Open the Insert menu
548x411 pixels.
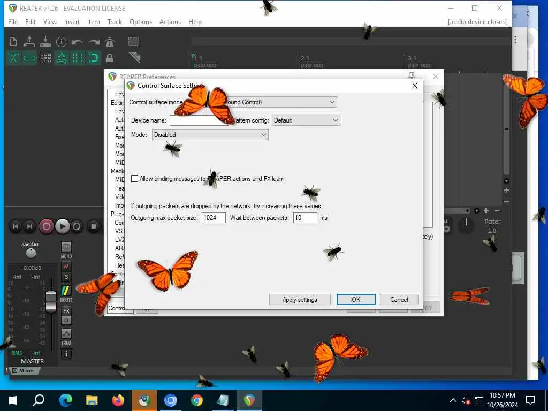[x=72, y=21]
